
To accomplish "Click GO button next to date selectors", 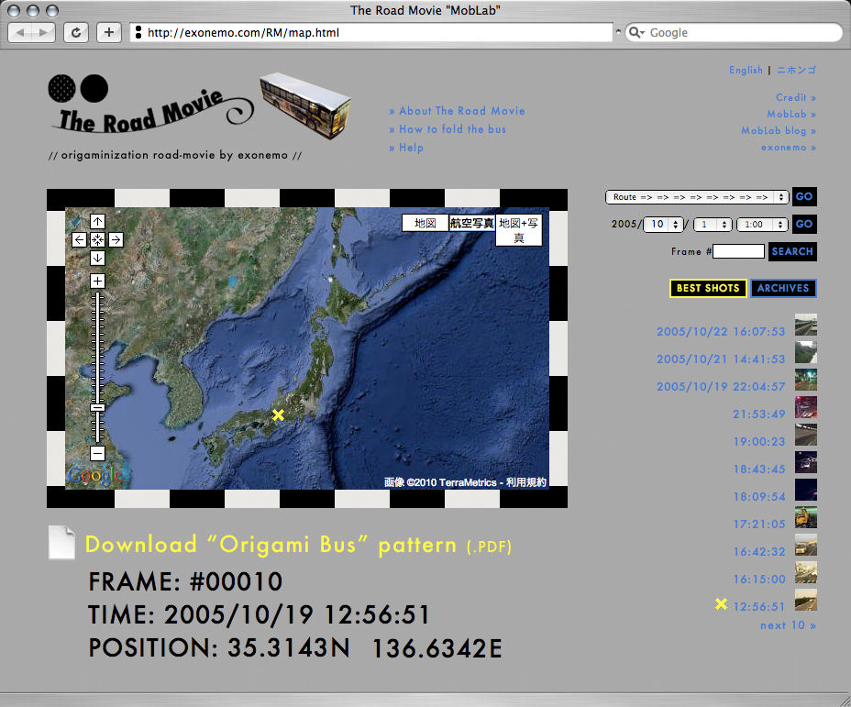I will (804, 224).
